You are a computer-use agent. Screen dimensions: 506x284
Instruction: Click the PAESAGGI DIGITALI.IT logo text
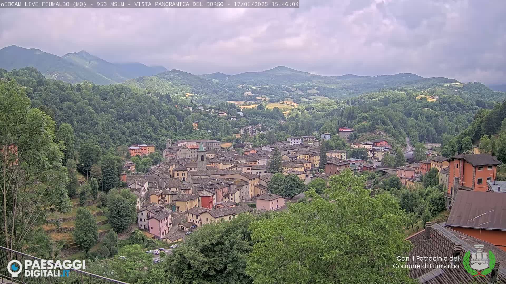55,268
